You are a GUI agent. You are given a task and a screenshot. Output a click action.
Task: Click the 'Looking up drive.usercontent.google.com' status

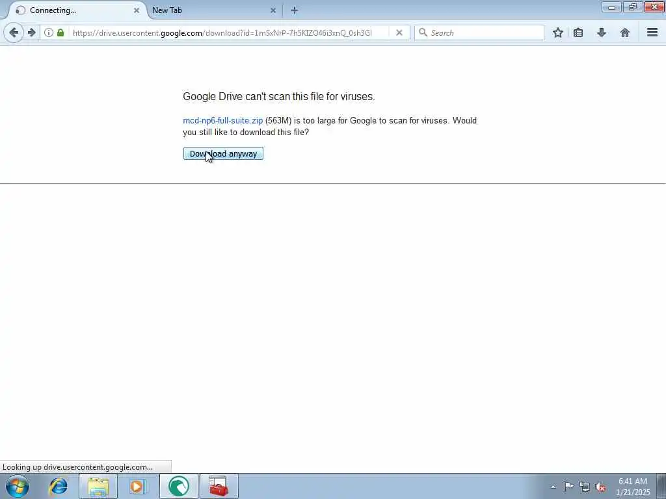(78, 467)
